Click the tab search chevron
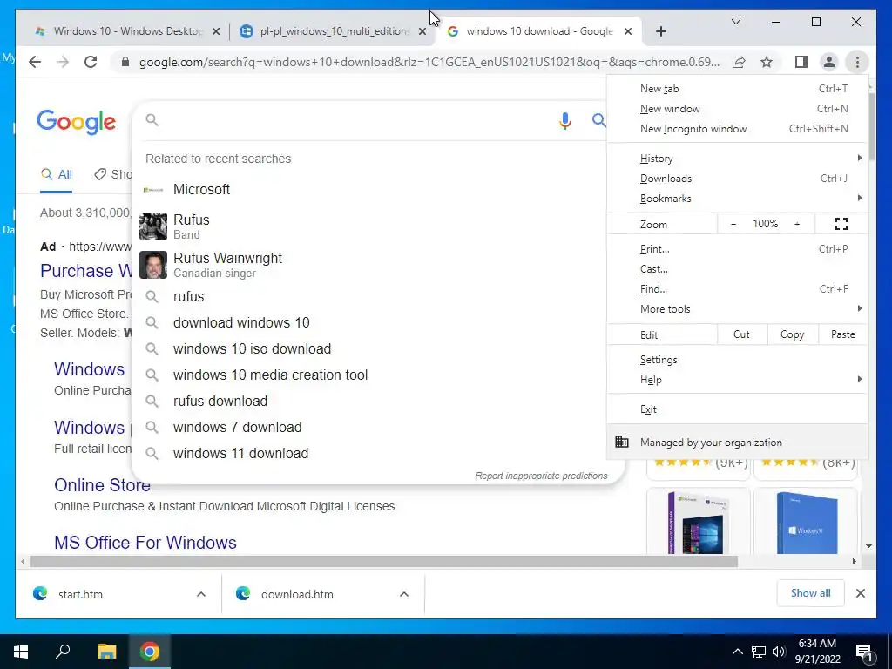Viewport: 892px width, 669px height. click(735, 22)
